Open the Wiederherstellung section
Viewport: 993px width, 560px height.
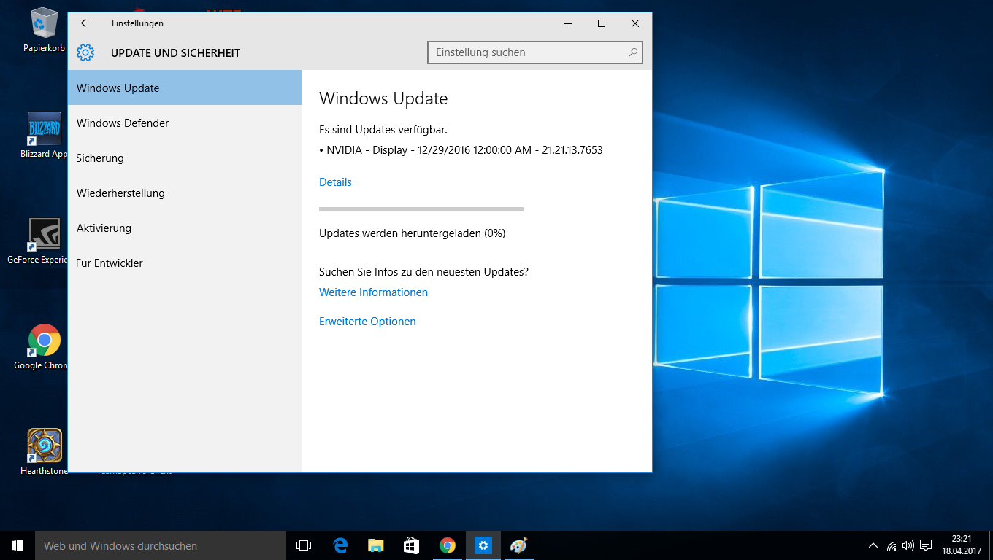[185, 192]
